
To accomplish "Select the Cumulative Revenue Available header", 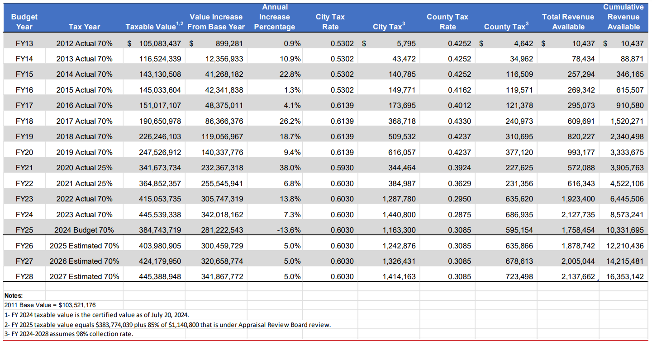I will pos(623,17).
